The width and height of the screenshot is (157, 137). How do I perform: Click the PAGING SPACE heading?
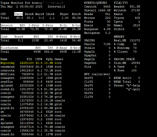coord(124,59)
